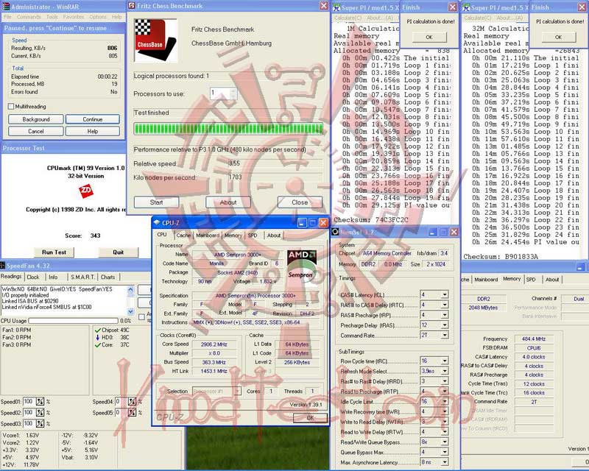Click Continue in the WinRAR dialog
Image resolution: width=589 pixels, height=471 pixels.
pyautogui.click(x=93, y=119)
